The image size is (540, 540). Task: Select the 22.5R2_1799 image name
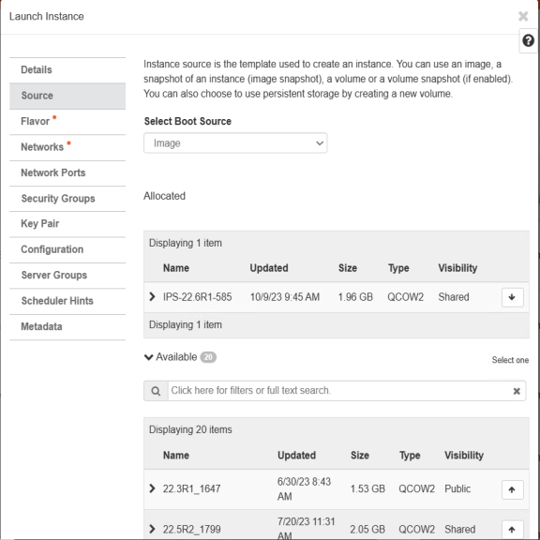[x=191, y=530]
